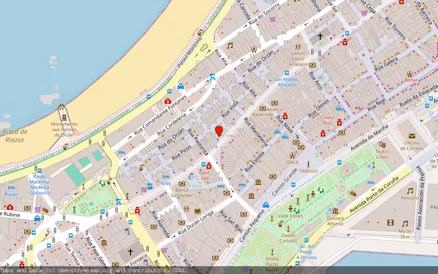Click the red location marker pin

[x=219, y=131]
